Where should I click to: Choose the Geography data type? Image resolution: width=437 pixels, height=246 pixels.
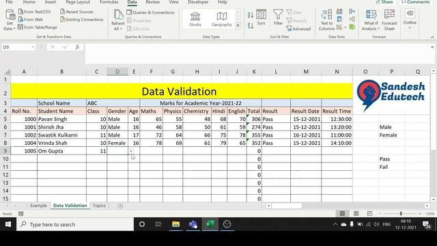[x=221, y=19]
